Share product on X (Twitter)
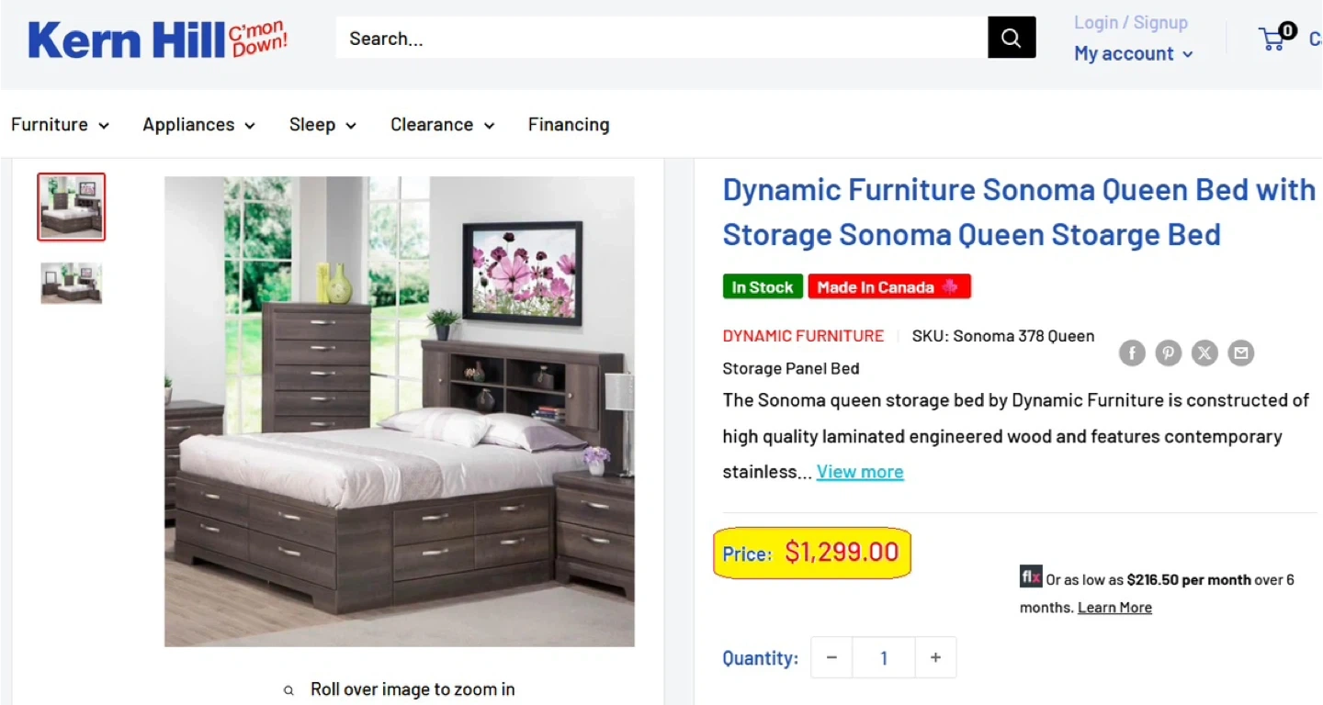This screenshot has height=705, width=1323. point(1204,352)
